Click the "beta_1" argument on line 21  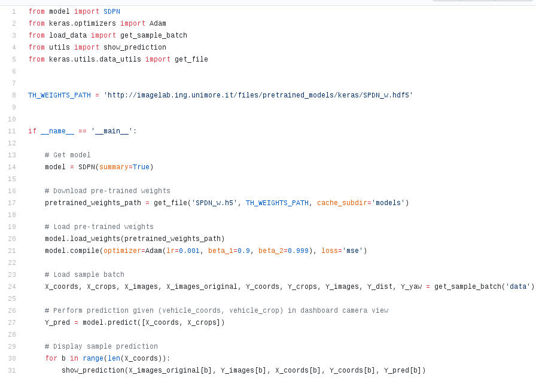coord(221,251)
